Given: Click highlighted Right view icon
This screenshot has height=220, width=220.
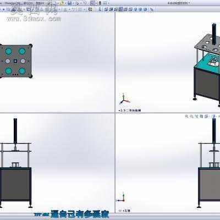Looking at the screenshot, I should tap(120, 9).
